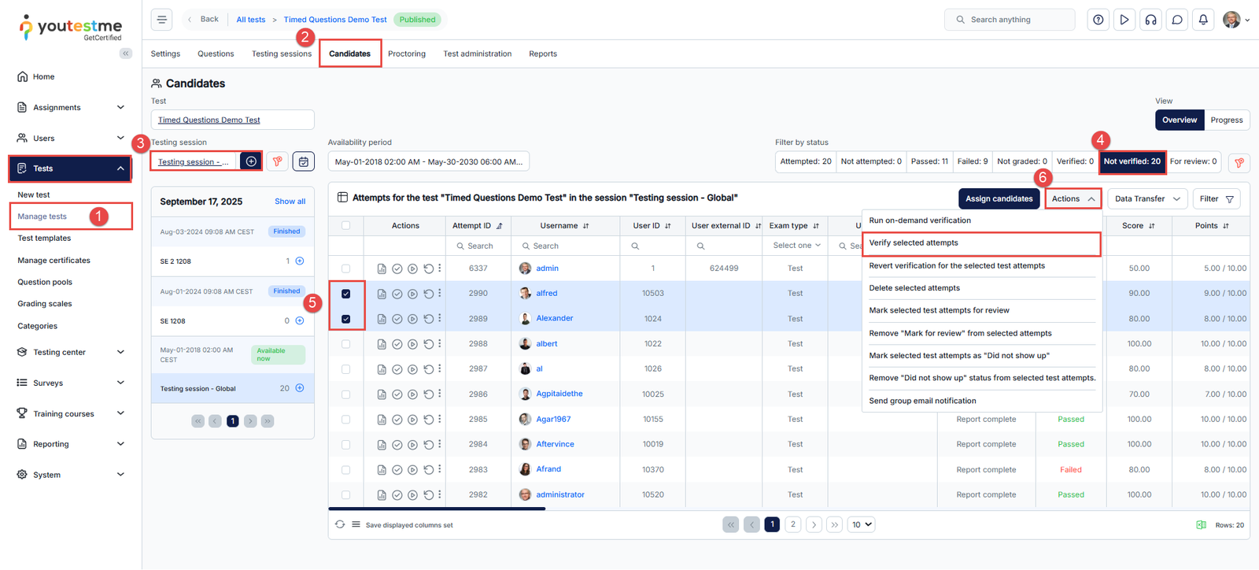
Task: Open the calendar icon beside testing session
Action: point(303,161)
